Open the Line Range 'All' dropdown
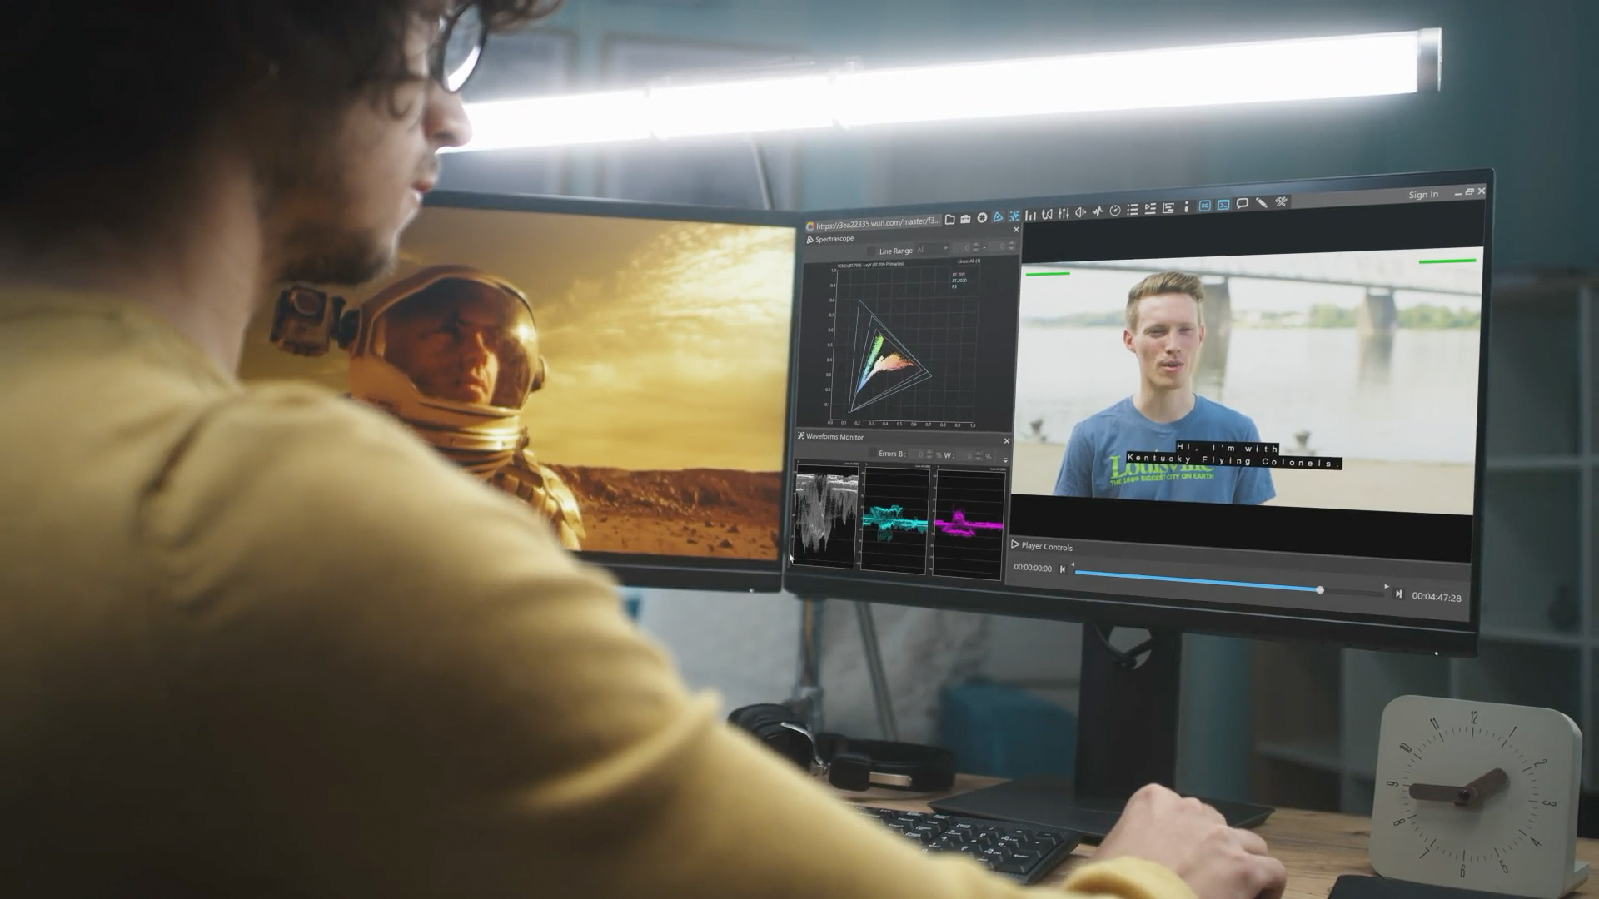The height and width of the screenshot is (899, 1599). pos(932,250)
